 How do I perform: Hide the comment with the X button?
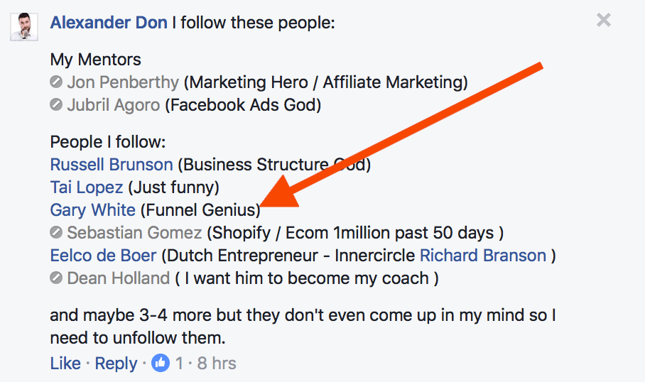click(604, 21)
